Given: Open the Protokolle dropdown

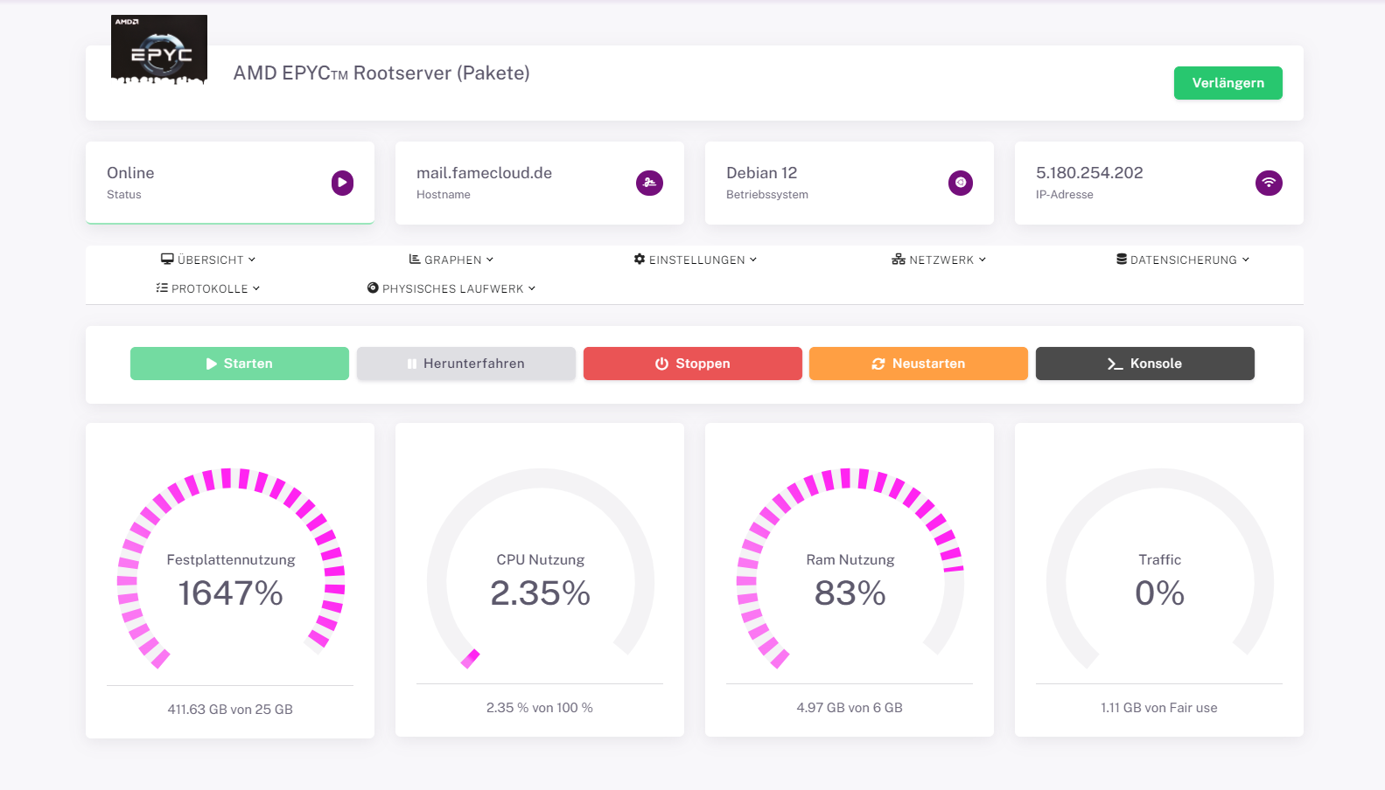Looking at the screenshot, I should pyautogui.click(x=209, y=288).
